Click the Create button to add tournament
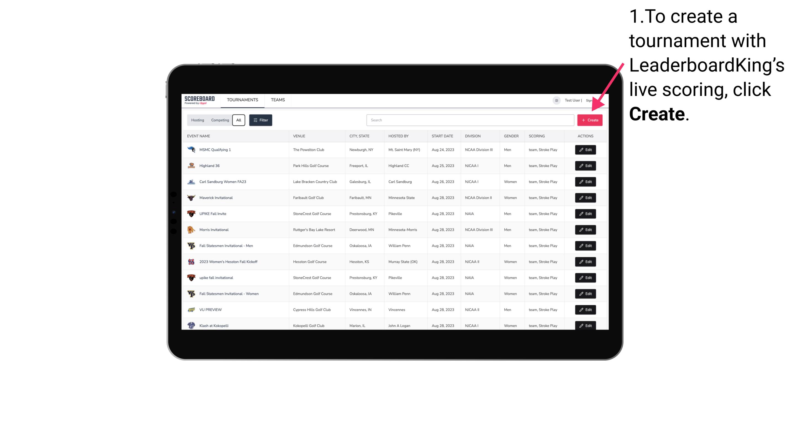789x424 pixels. tap(590, 120)
